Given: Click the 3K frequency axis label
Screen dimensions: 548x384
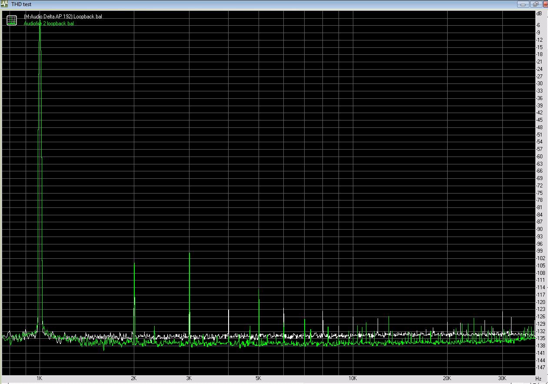Looking at the screenshot, I should (x=189, y=378).
